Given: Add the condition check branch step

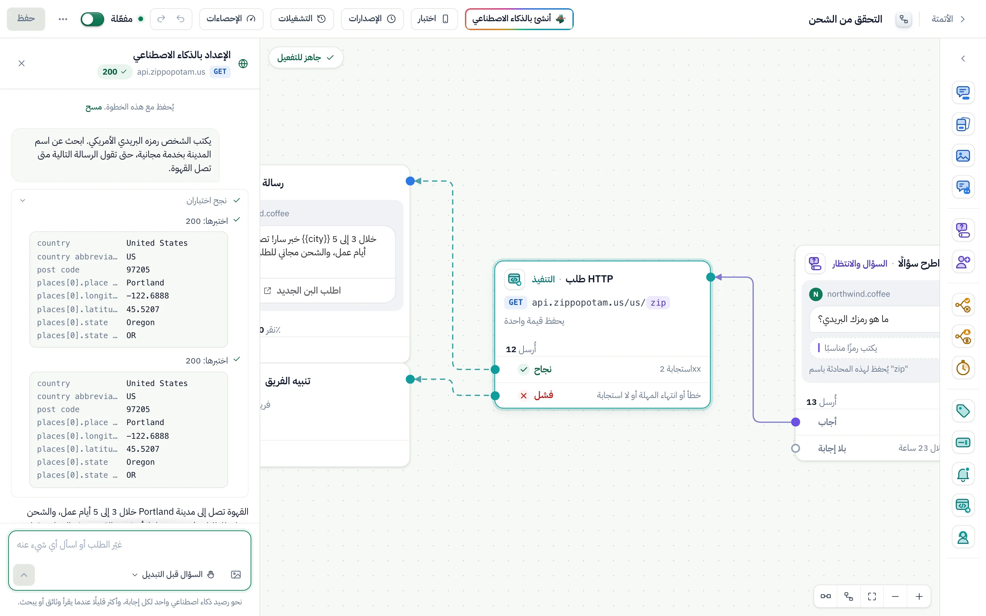Looking at the screenshot, I should point(963,305).
